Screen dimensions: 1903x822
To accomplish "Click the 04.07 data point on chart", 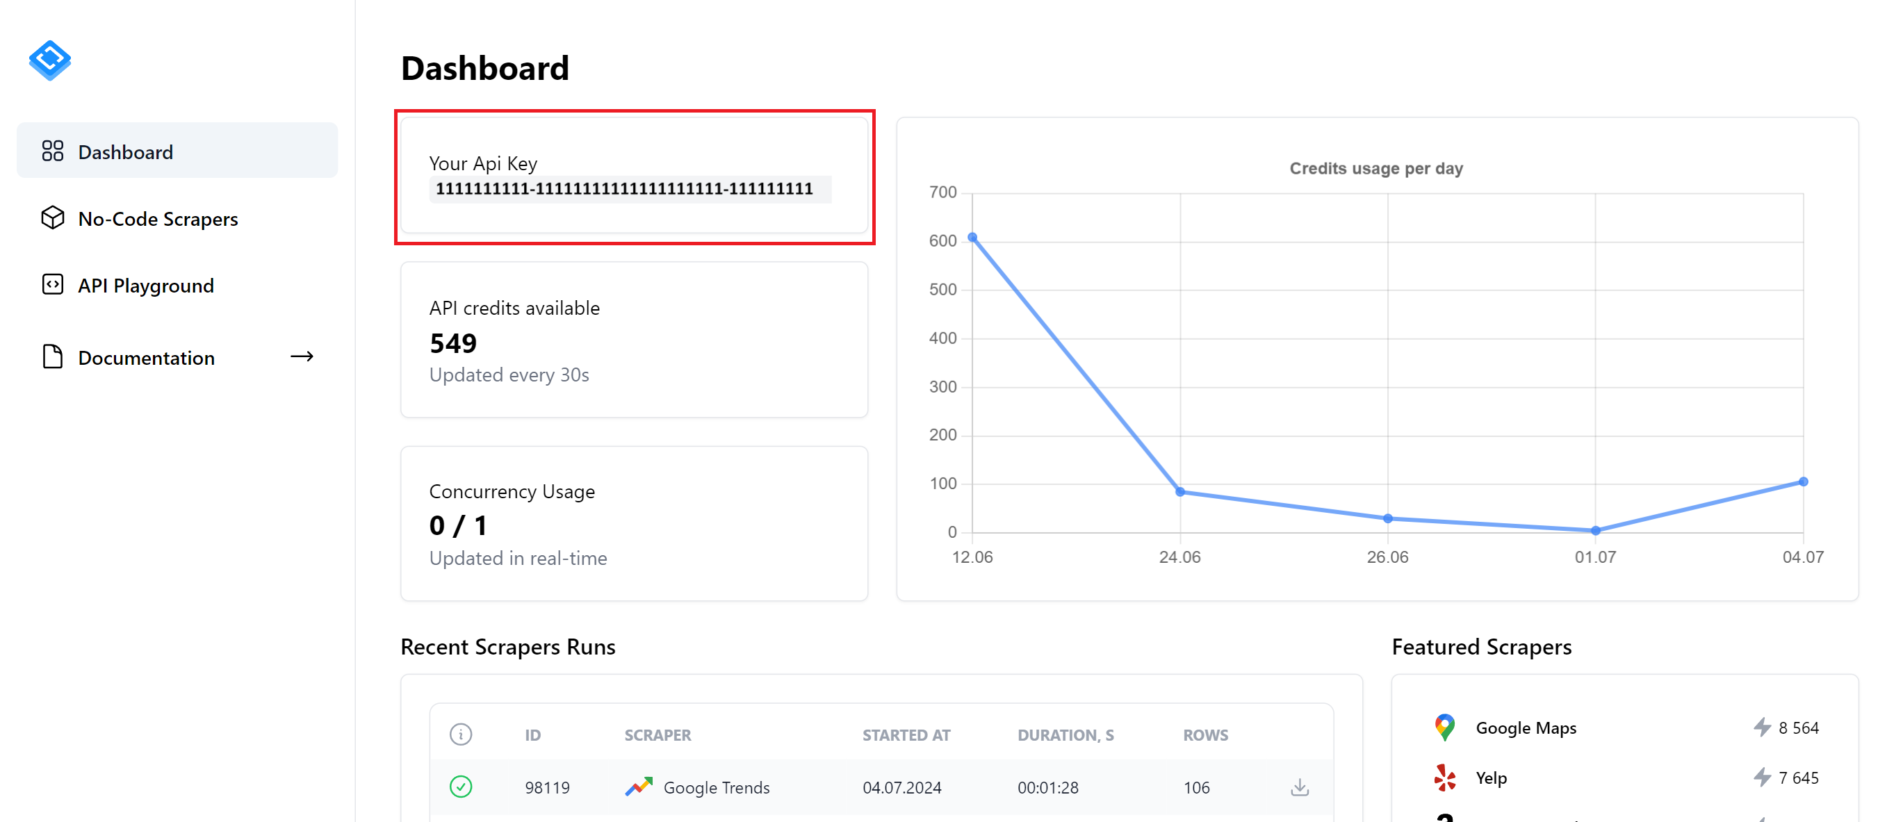I will tap(1804, 482).
